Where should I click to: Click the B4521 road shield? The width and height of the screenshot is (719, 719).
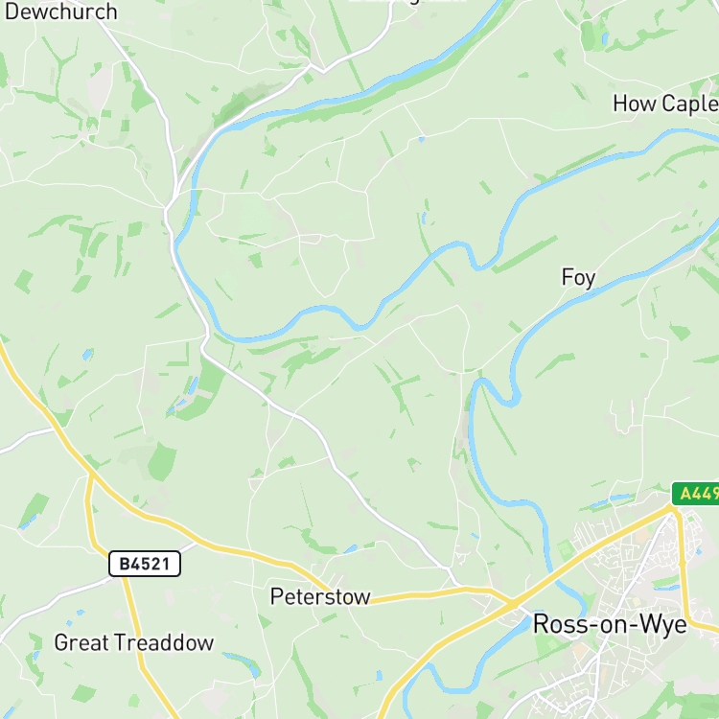tap(145, 564)
